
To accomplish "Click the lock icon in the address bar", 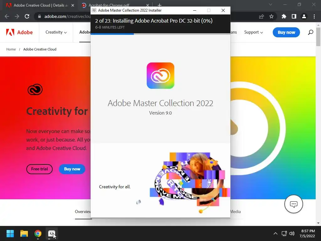I will (x=39, y=16).
